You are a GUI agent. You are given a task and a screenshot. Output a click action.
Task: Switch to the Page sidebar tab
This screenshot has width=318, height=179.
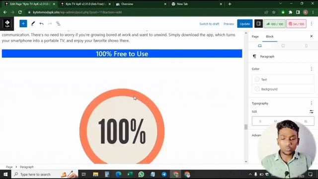pyautogui.click(x=255, y=36)
